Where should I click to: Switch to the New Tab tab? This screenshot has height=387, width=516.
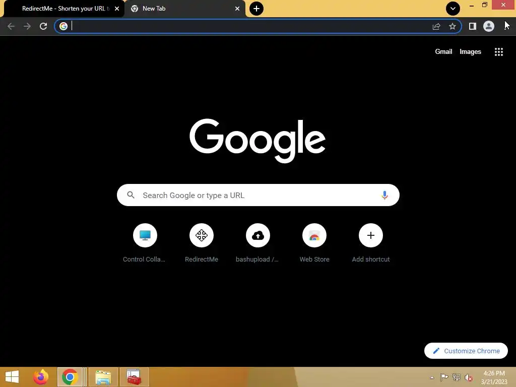click(x=184, y=9)
